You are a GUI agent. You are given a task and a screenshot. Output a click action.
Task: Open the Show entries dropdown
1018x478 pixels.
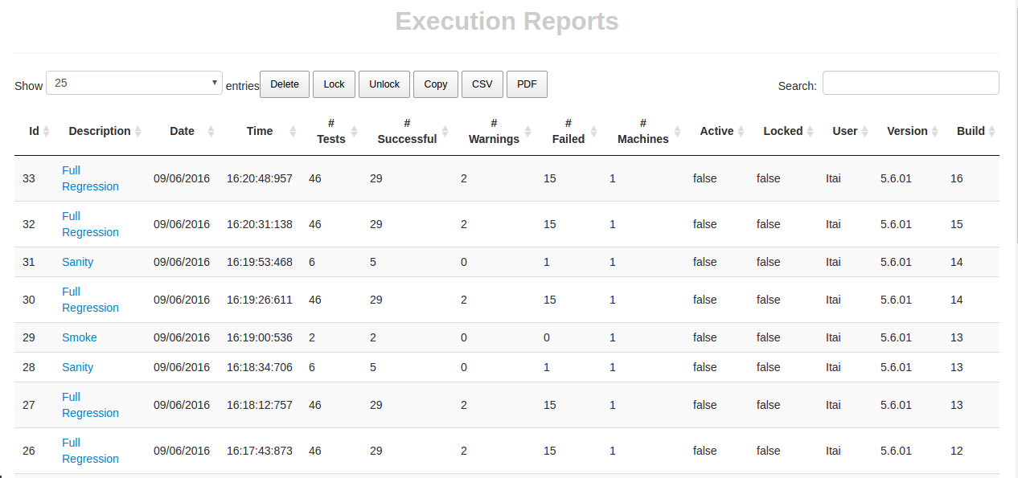(x=134, y=83)
